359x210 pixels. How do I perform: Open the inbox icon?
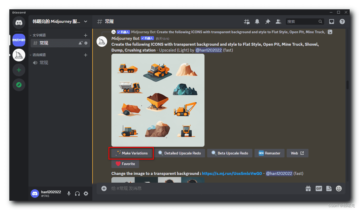point(332,22)
